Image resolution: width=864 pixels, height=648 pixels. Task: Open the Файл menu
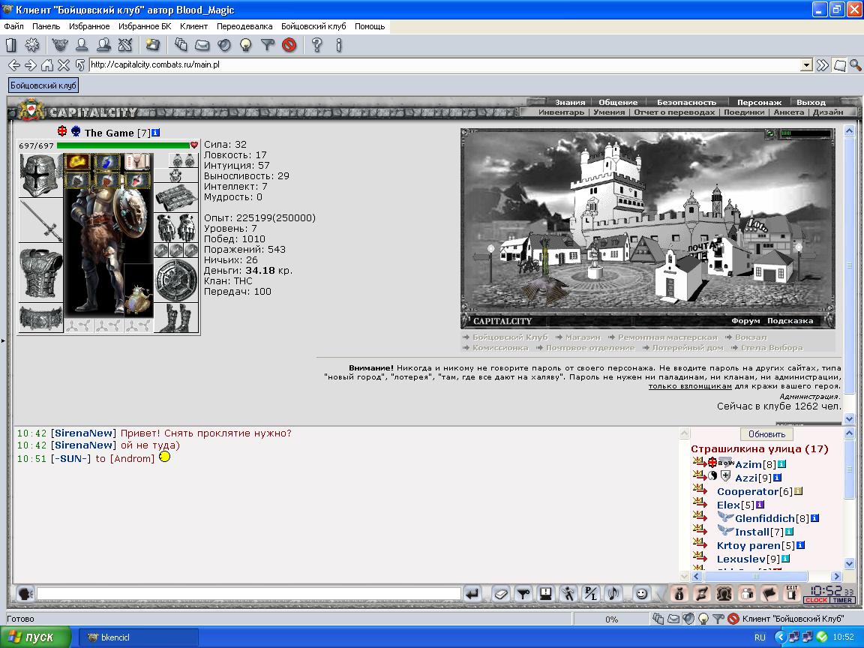tap(13, 26)
